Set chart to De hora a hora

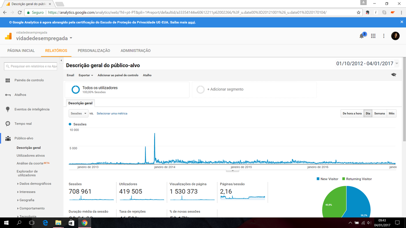pos(352,113)
